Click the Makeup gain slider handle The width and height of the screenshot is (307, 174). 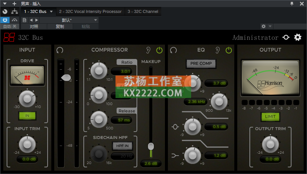coord(151,146)
